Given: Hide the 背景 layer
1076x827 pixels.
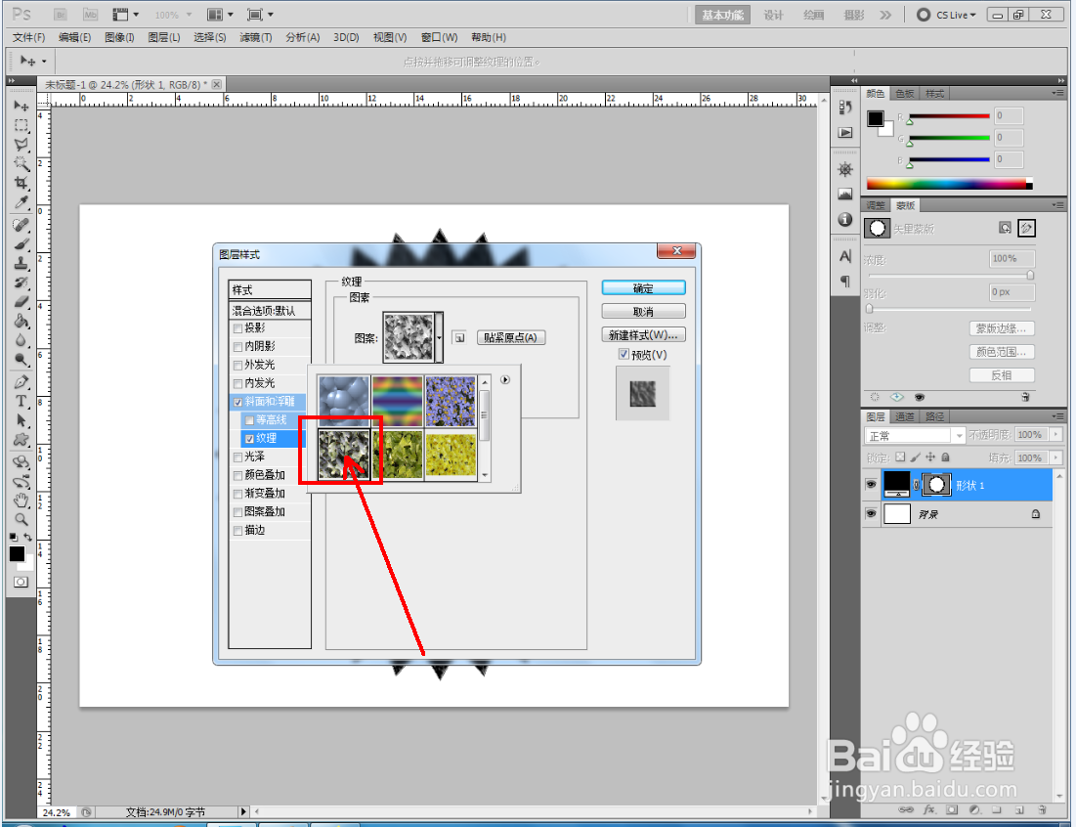Looking at the screenshot, I should pyautogui.click(x=871, y=513).
